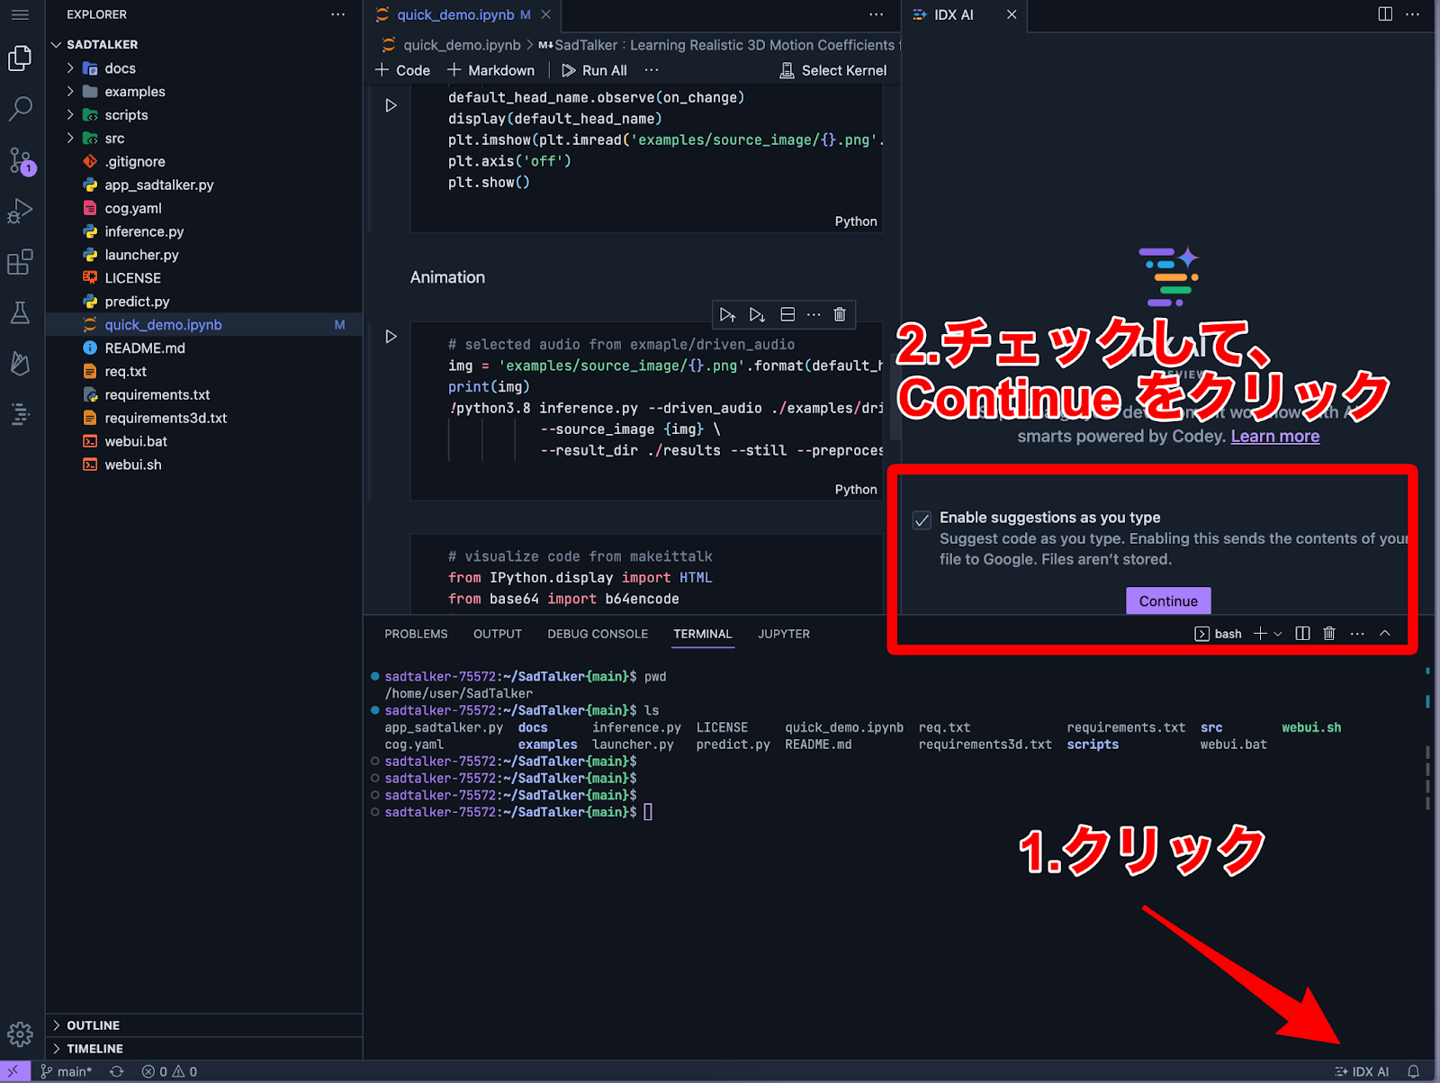Open the Firebase icon in activity bar

tap(20, 364)
